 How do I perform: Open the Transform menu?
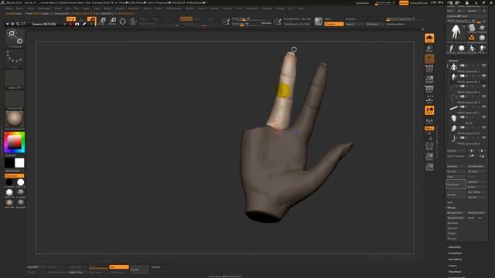[x=252, y=8]
